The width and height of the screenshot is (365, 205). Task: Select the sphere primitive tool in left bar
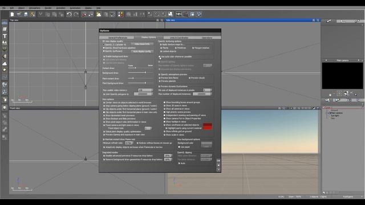coord(5,56)
